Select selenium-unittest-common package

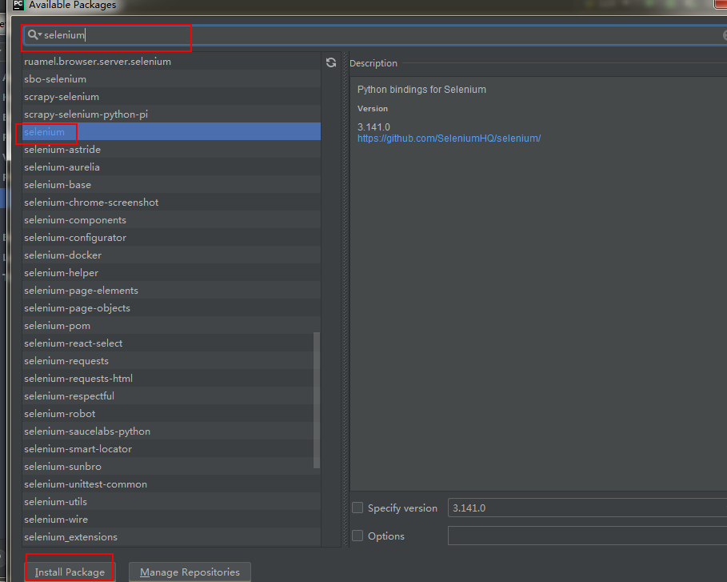(x=171, y=484)
